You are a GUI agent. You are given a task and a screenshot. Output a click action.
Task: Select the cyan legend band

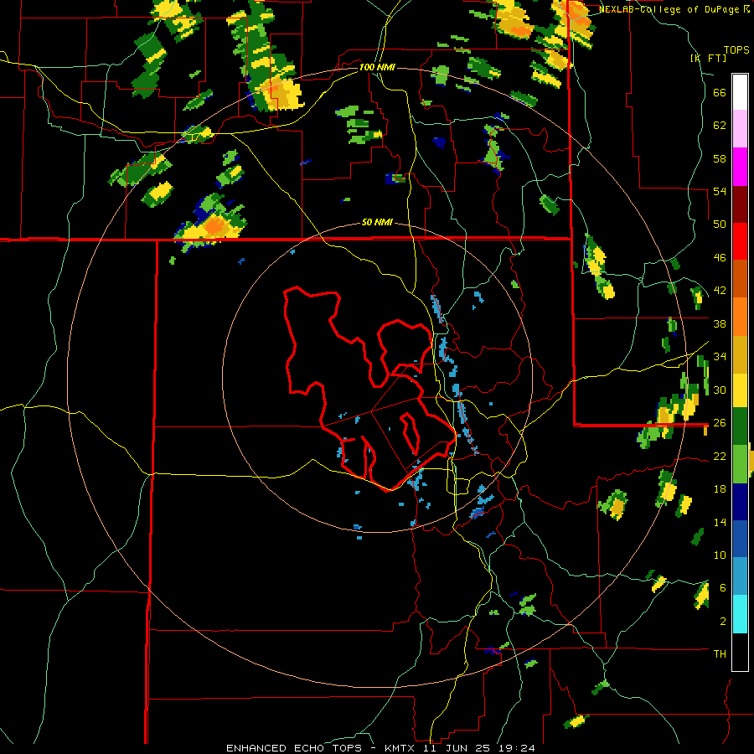(740, 614)
